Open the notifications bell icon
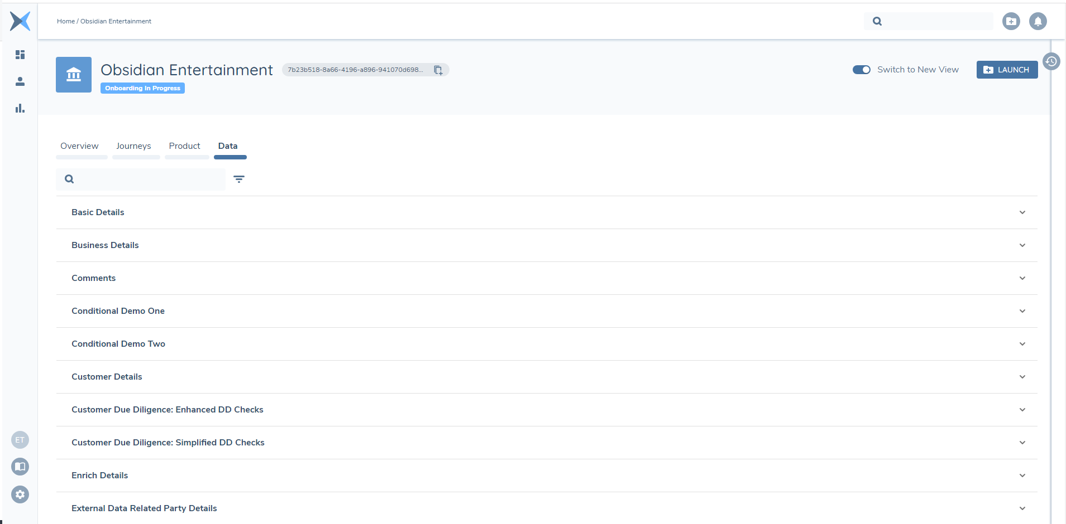Screen dimensions: 1066x524 point(1038,22)
